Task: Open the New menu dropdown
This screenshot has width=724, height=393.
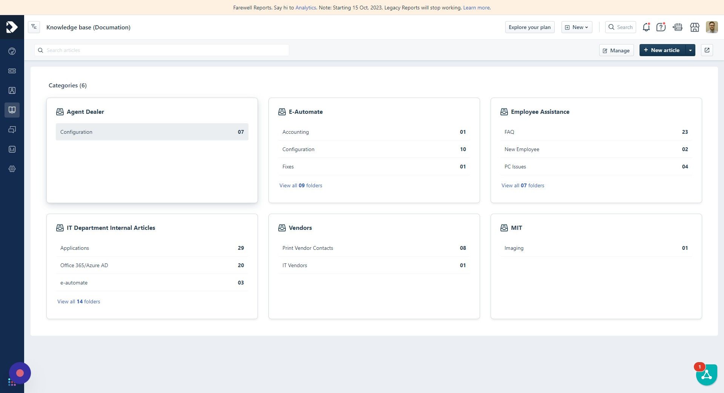Action: pyautogui.click(x=577, y=27)
